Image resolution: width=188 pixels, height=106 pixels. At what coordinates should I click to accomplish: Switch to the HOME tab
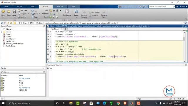click(6, 6)
